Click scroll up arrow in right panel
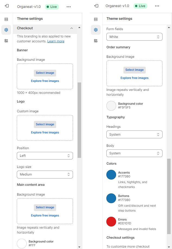This screenshot has width=172, height=249. (169, 27)
